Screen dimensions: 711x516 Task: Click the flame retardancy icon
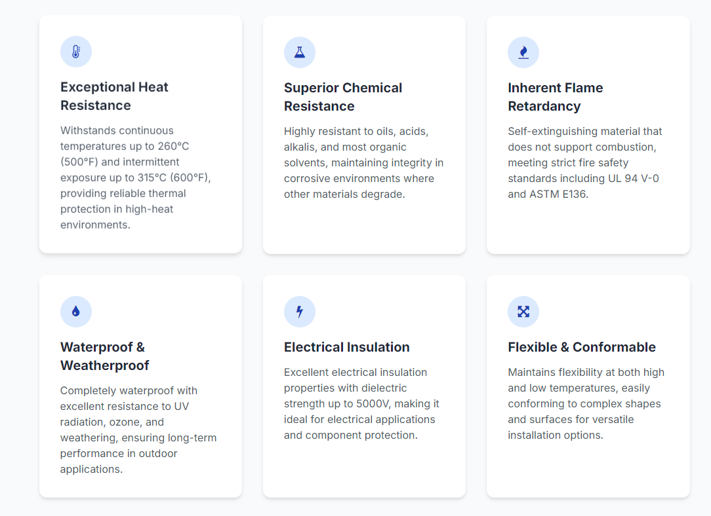coord(523,52)
